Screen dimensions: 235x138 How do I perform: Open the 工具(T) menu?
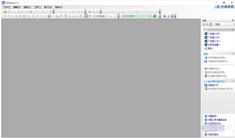pyautogui.click(x=37, y=7)
